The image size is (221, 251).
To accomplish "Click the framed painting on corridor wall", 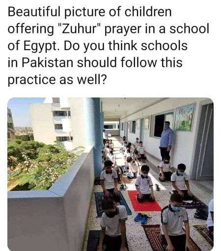I will (185, 117).
